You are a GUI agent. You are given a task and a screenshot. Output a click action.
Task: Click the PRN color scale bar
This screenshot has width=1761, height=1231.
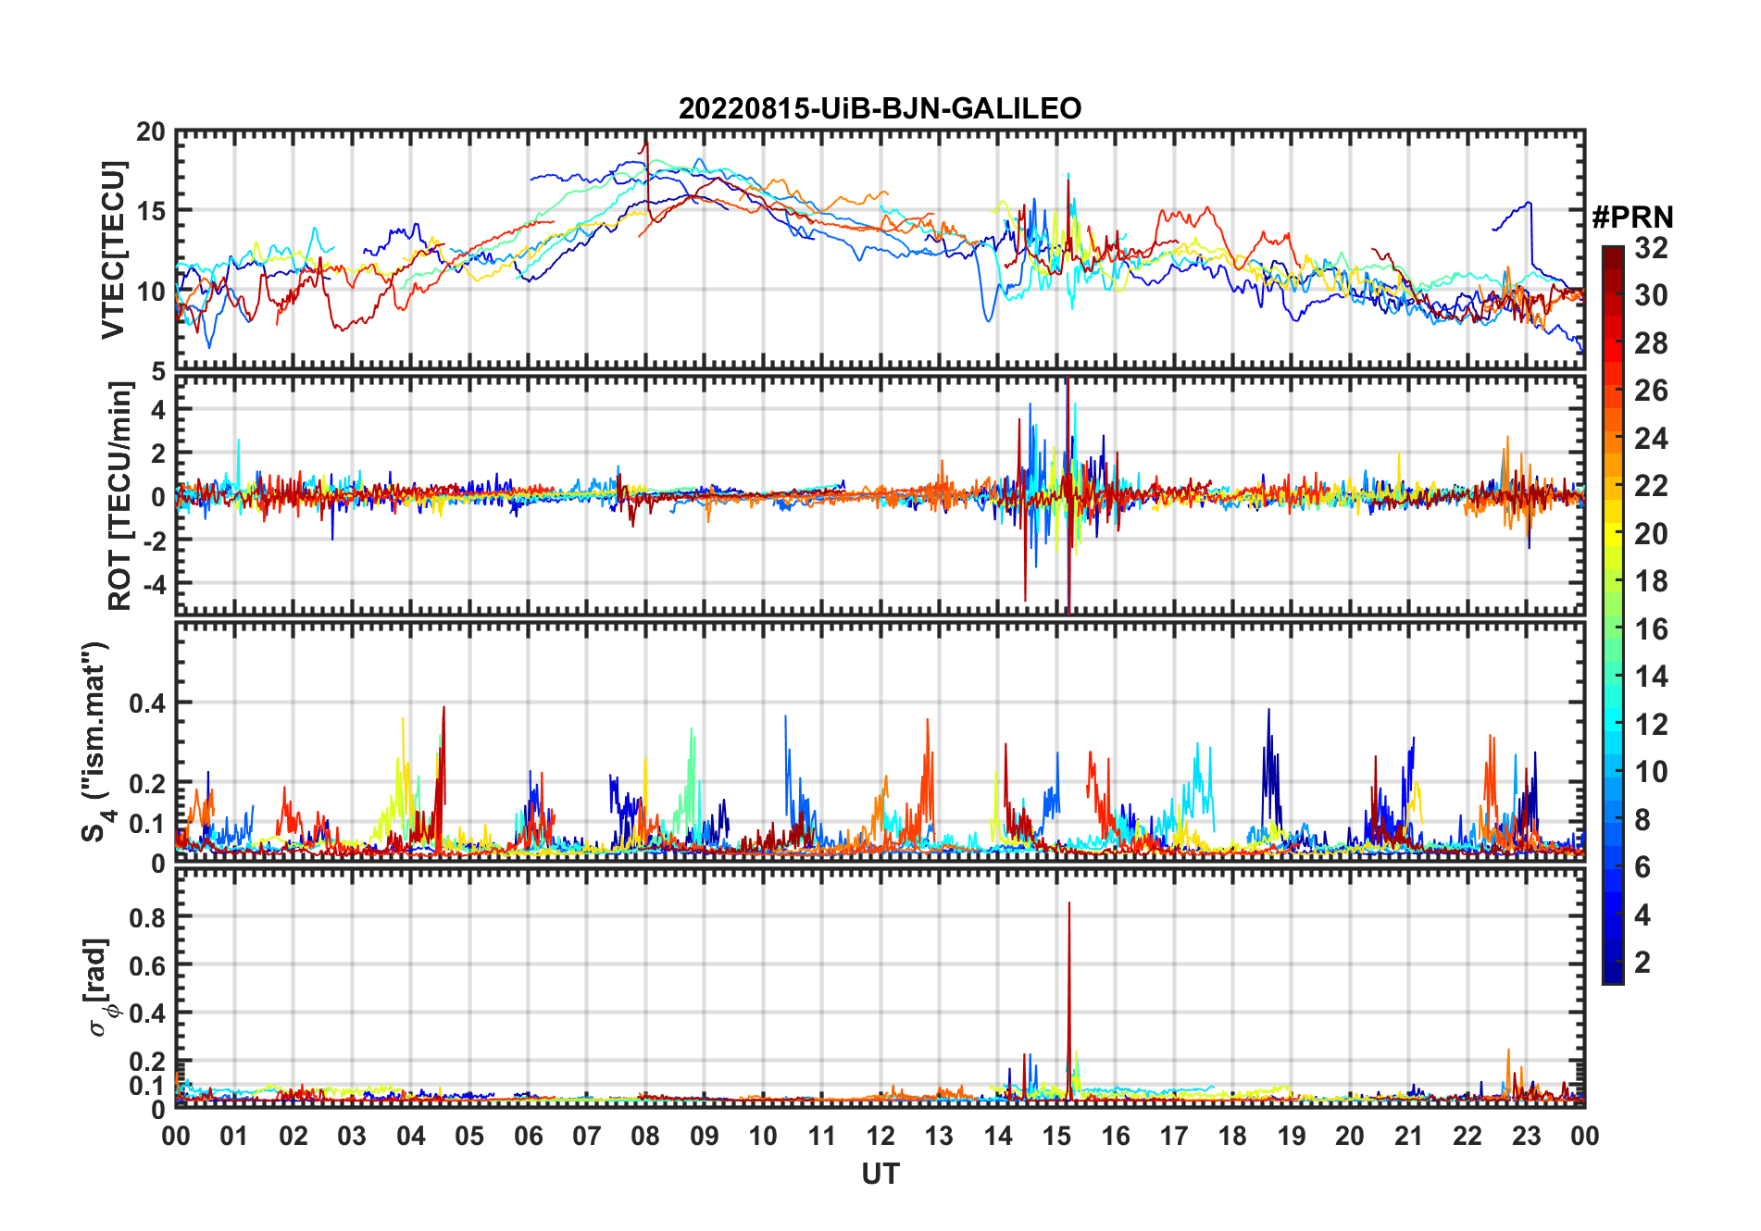coord(1613,615)
